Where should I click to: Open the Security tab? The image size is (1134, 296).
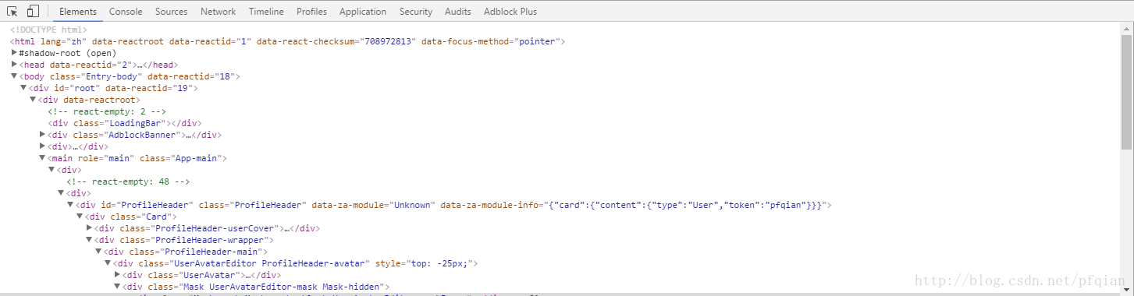click(x=416, y=12)
